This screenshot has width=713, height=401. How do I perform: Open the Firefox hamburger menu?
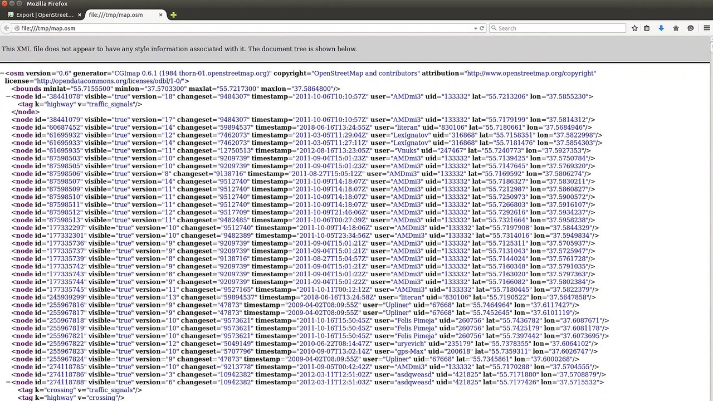tap(707, 28)
